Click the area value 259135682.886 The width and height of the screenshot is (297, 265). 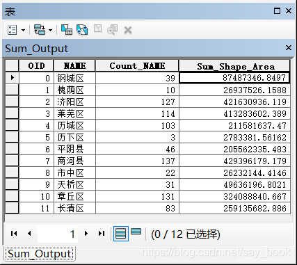[234, 208]
